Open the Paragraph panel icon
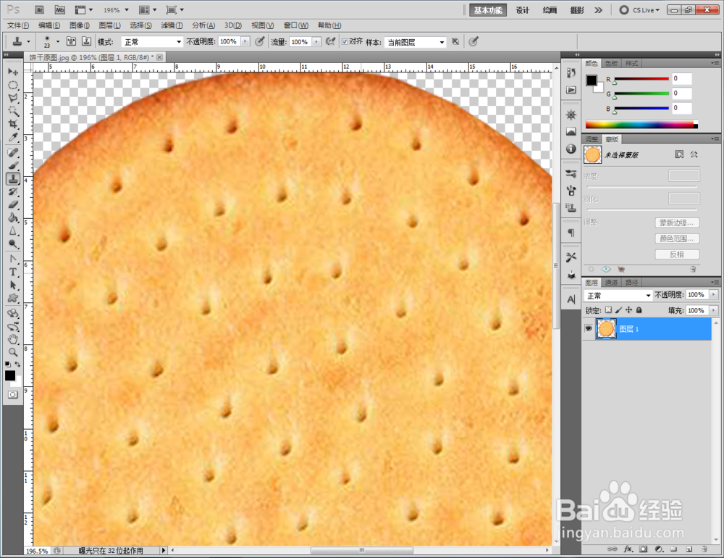The height and width of the screenshot is (558, 724). (571, 233)
